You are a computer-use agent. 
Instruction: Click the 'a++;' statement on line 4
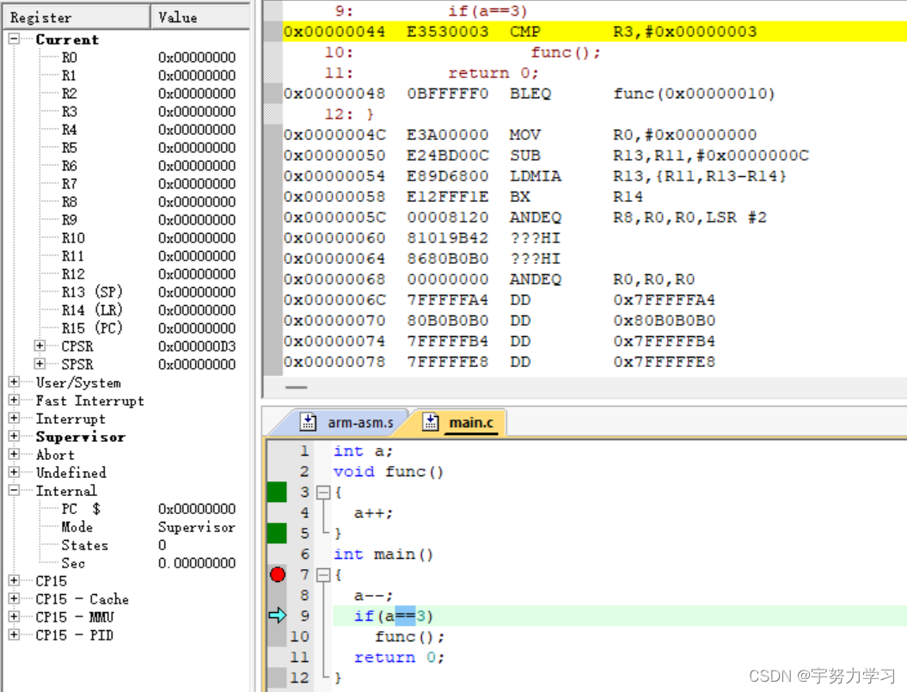[374, 513]
